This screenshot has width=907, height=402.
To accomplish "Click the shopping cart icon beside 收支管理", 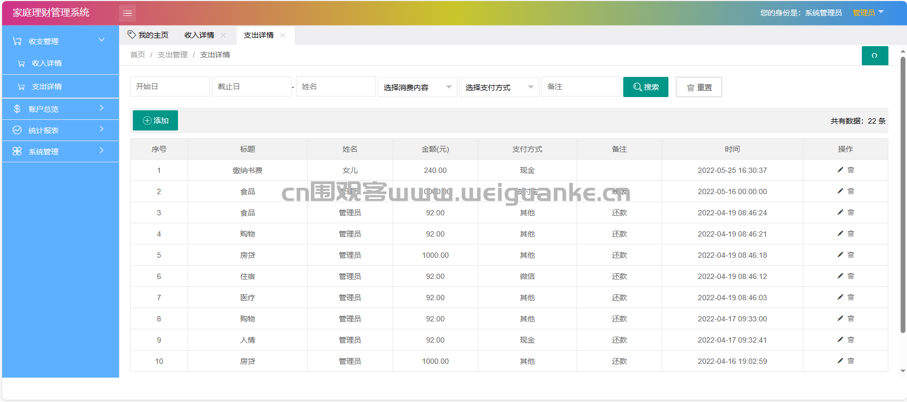I will pyautogui.click(x=17, y=41).
